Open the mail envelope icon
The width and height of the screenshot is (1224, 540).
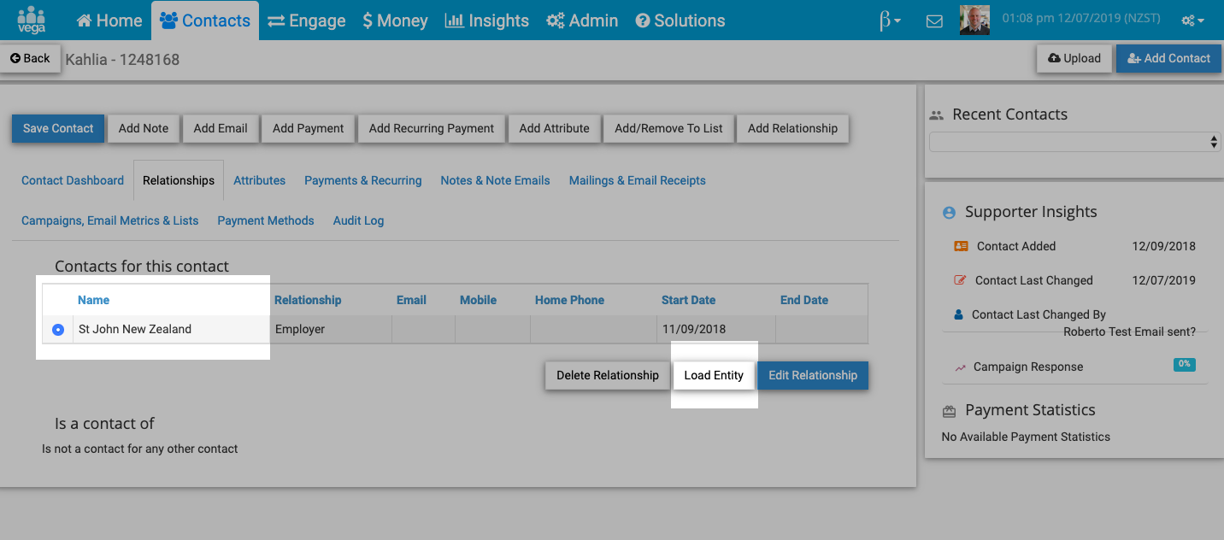[x=934, y=21]
